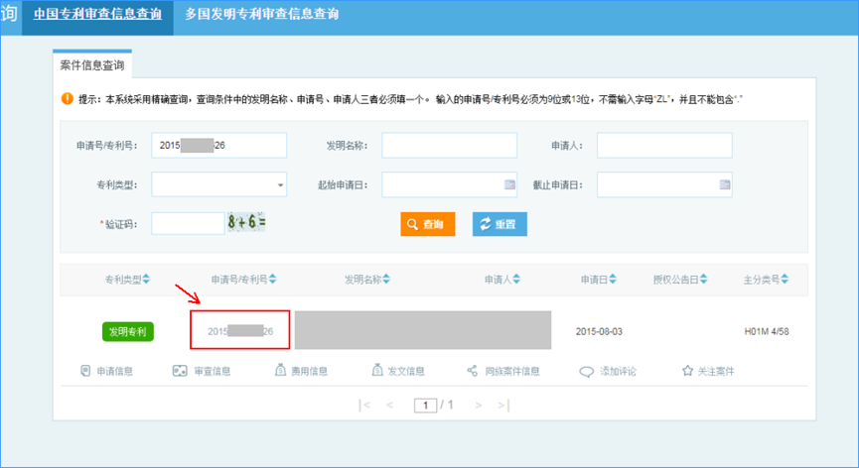Go to first page of results
This screenshot has height=468, width=859.
click(x=364, y=406)
